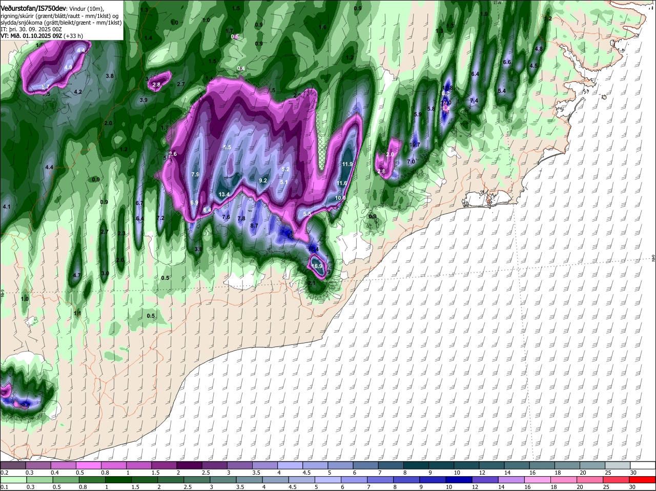Viewport: 656px width, 491px height.
Task: Click the 8.7 rain value
Action: 254,226
